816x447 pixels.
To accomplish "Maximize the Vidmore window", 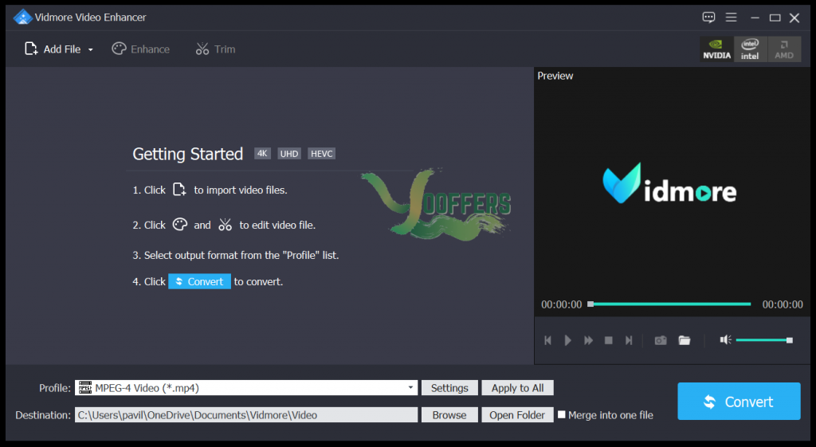I will click(x=775, y=18).
